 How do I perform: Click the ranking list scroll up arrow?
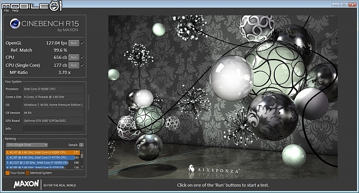(x=82, y=152)
